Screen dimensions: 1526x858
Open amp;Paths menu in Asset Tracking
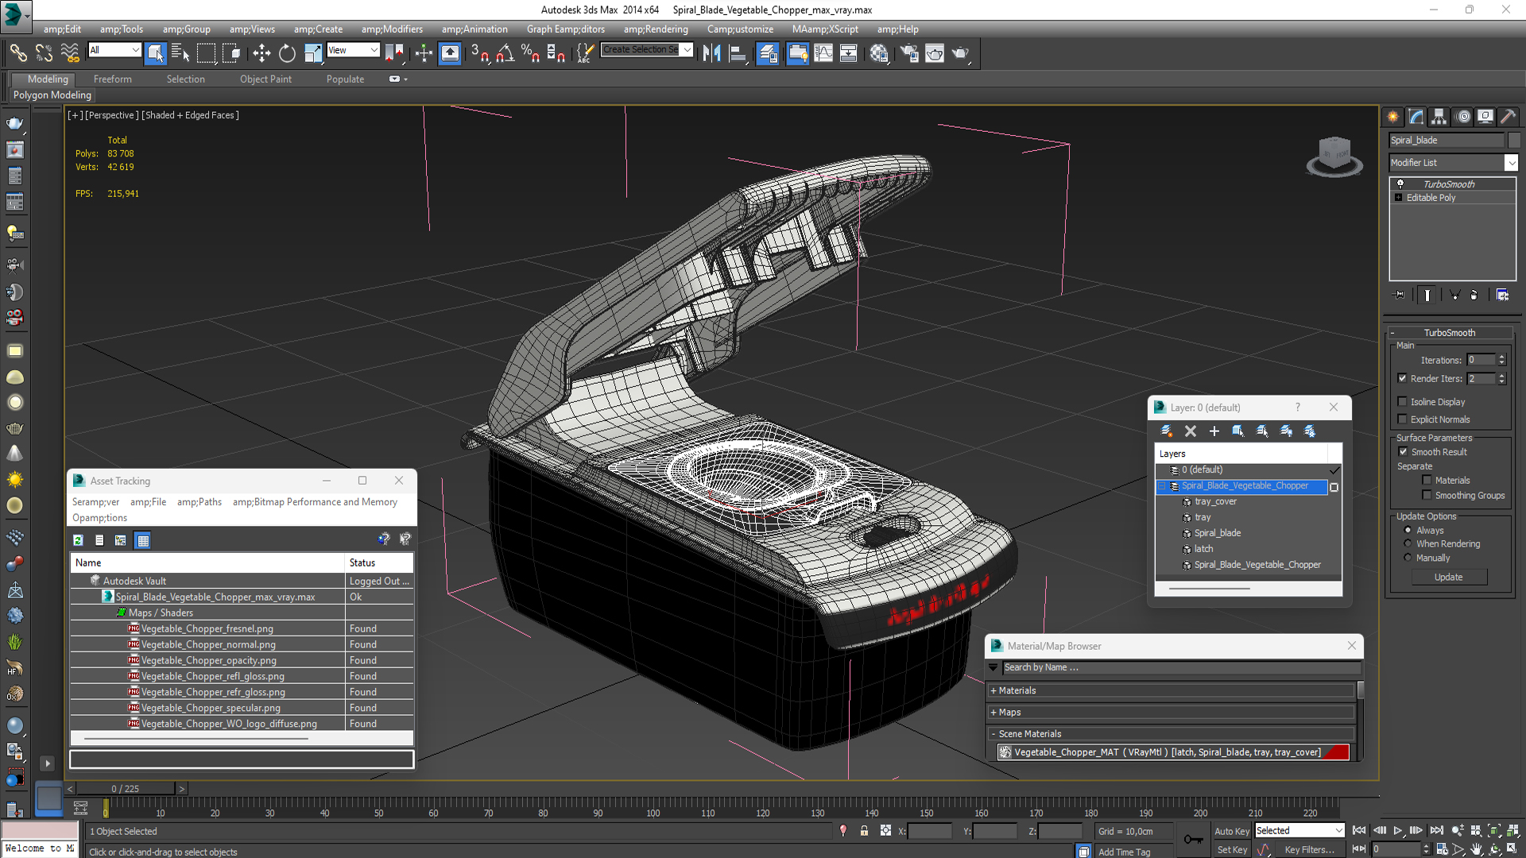pos(199,501)
